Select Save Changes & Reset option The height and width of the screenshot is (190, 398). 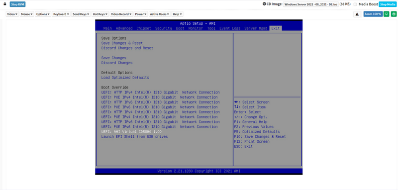(122, 43)
